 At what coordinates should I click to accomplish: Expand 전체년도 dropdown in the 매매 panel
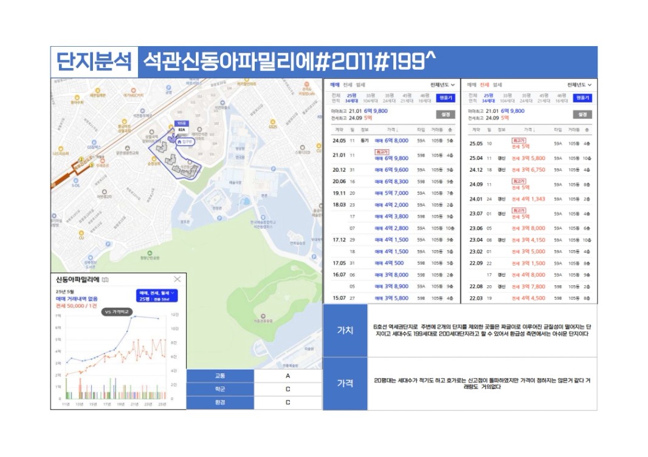tap(442, 85)
